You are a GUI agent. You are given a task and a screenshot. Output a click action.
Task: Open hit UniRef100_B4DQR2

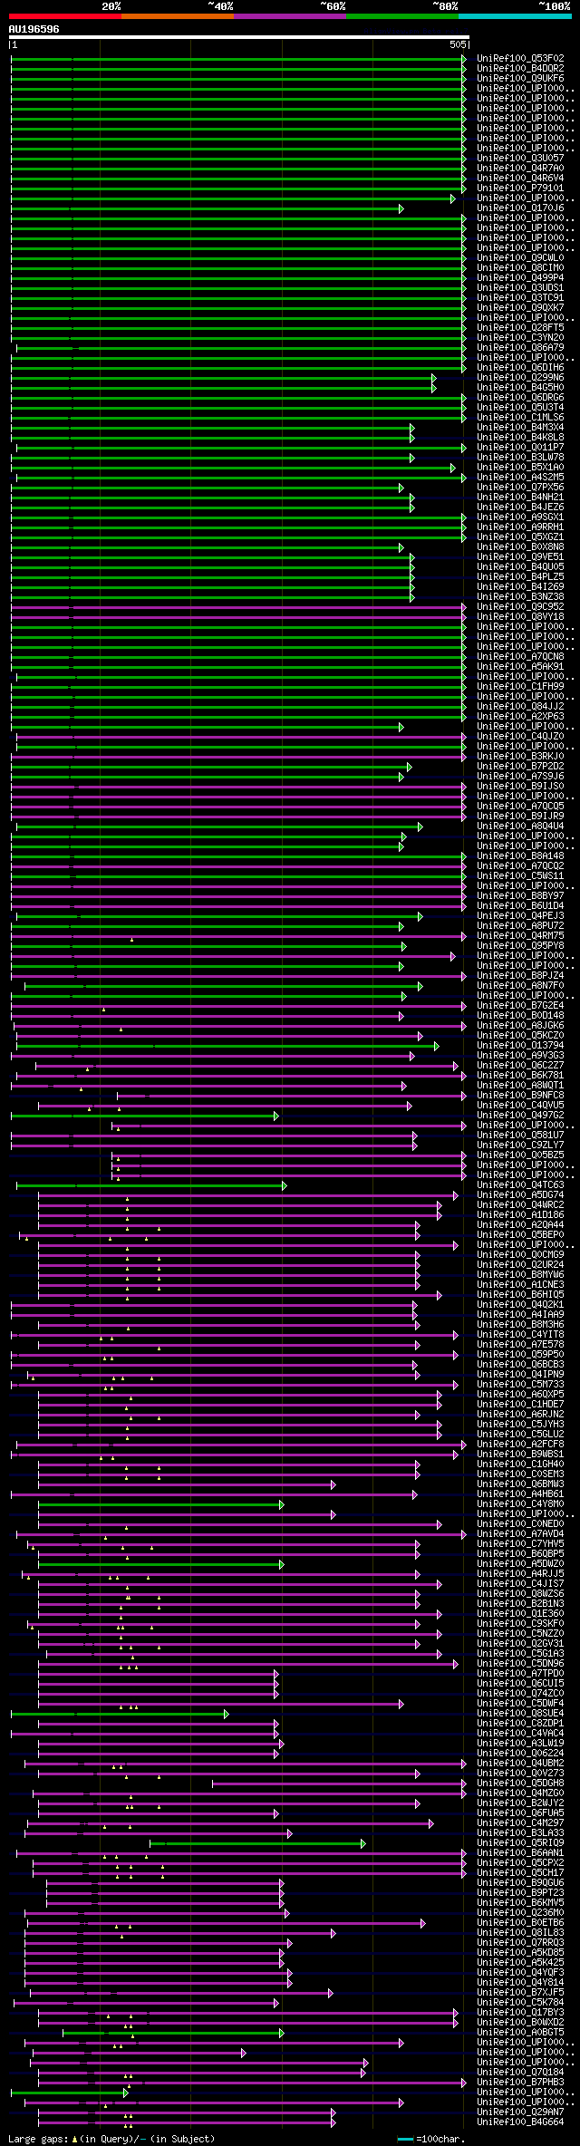coord(520,69)
